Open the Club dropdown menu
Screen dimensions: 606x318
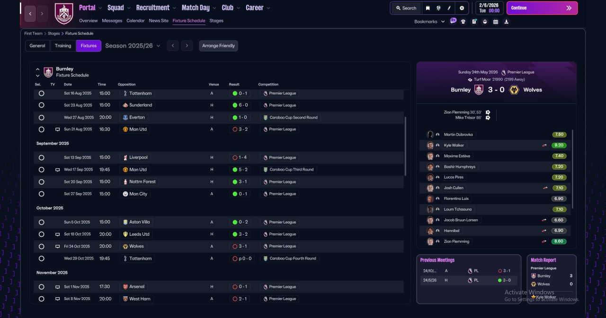pos(231,8)
